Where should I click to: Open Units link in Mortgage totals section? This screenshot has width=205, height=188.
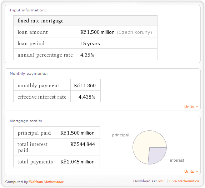point(191,171)
